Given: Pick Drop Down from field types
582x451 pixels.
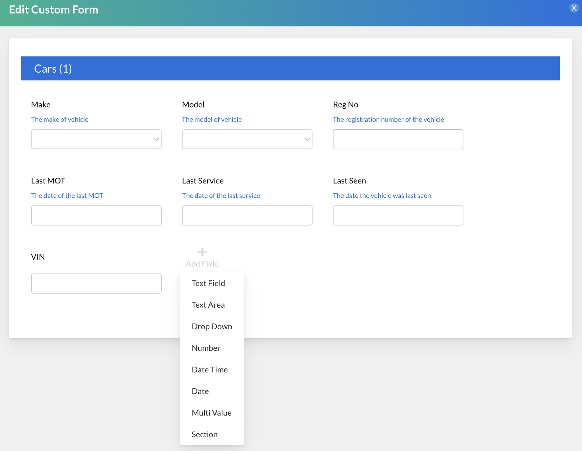Looking at the screenshot, I should coord(212,326).
